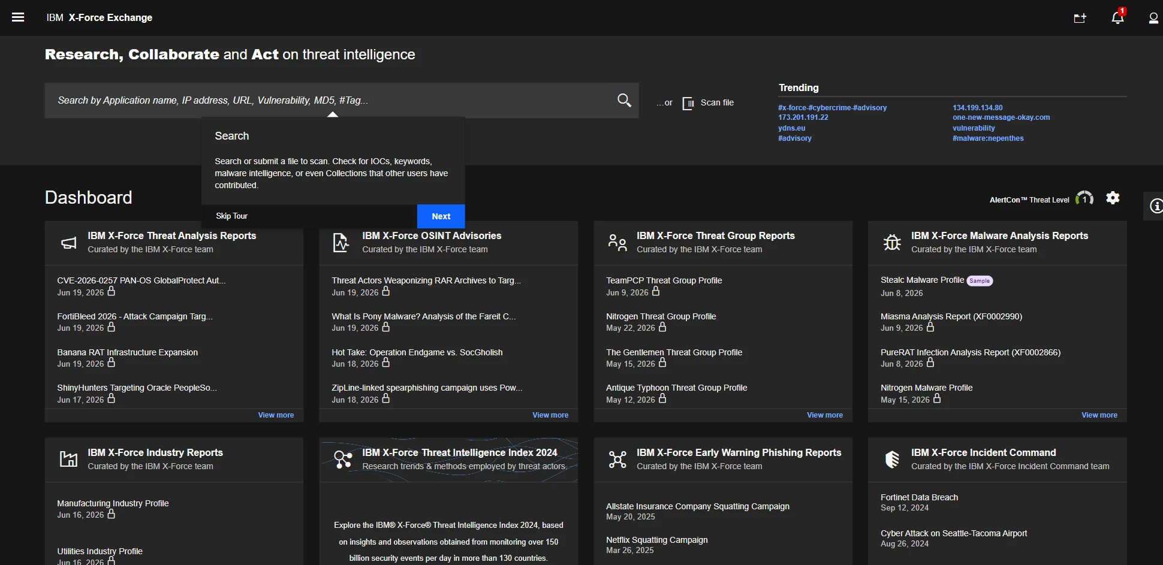View more Threat Analysis Reports

[276, 415]
